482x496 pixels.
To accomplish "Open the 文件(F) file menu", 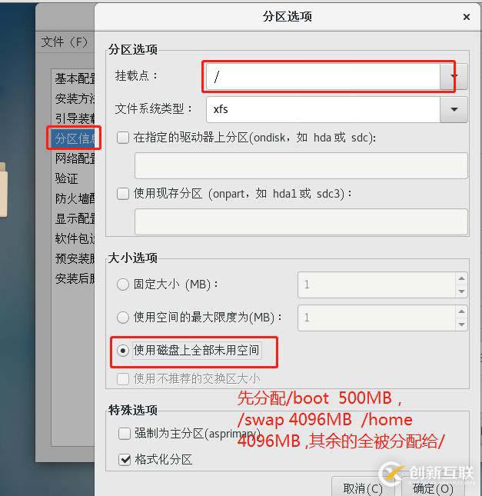I will click(x=65, y=42).
